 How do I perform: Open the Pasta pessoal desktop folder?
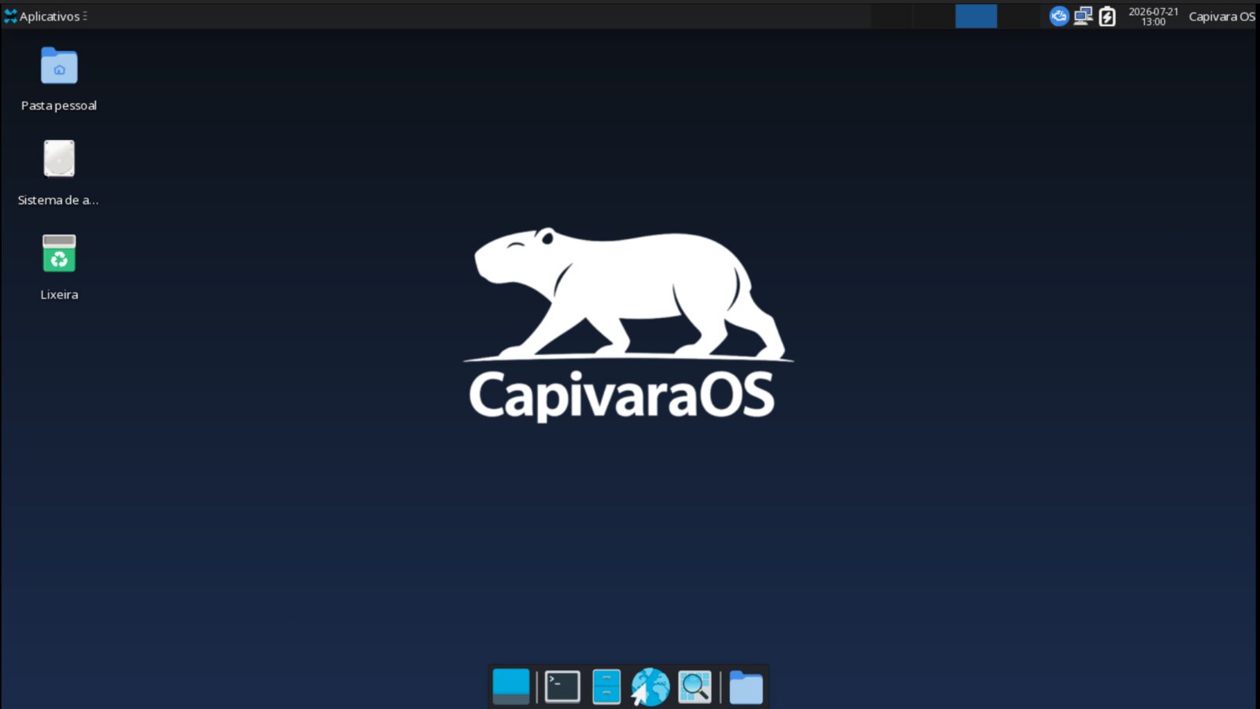tap(59, 66)
